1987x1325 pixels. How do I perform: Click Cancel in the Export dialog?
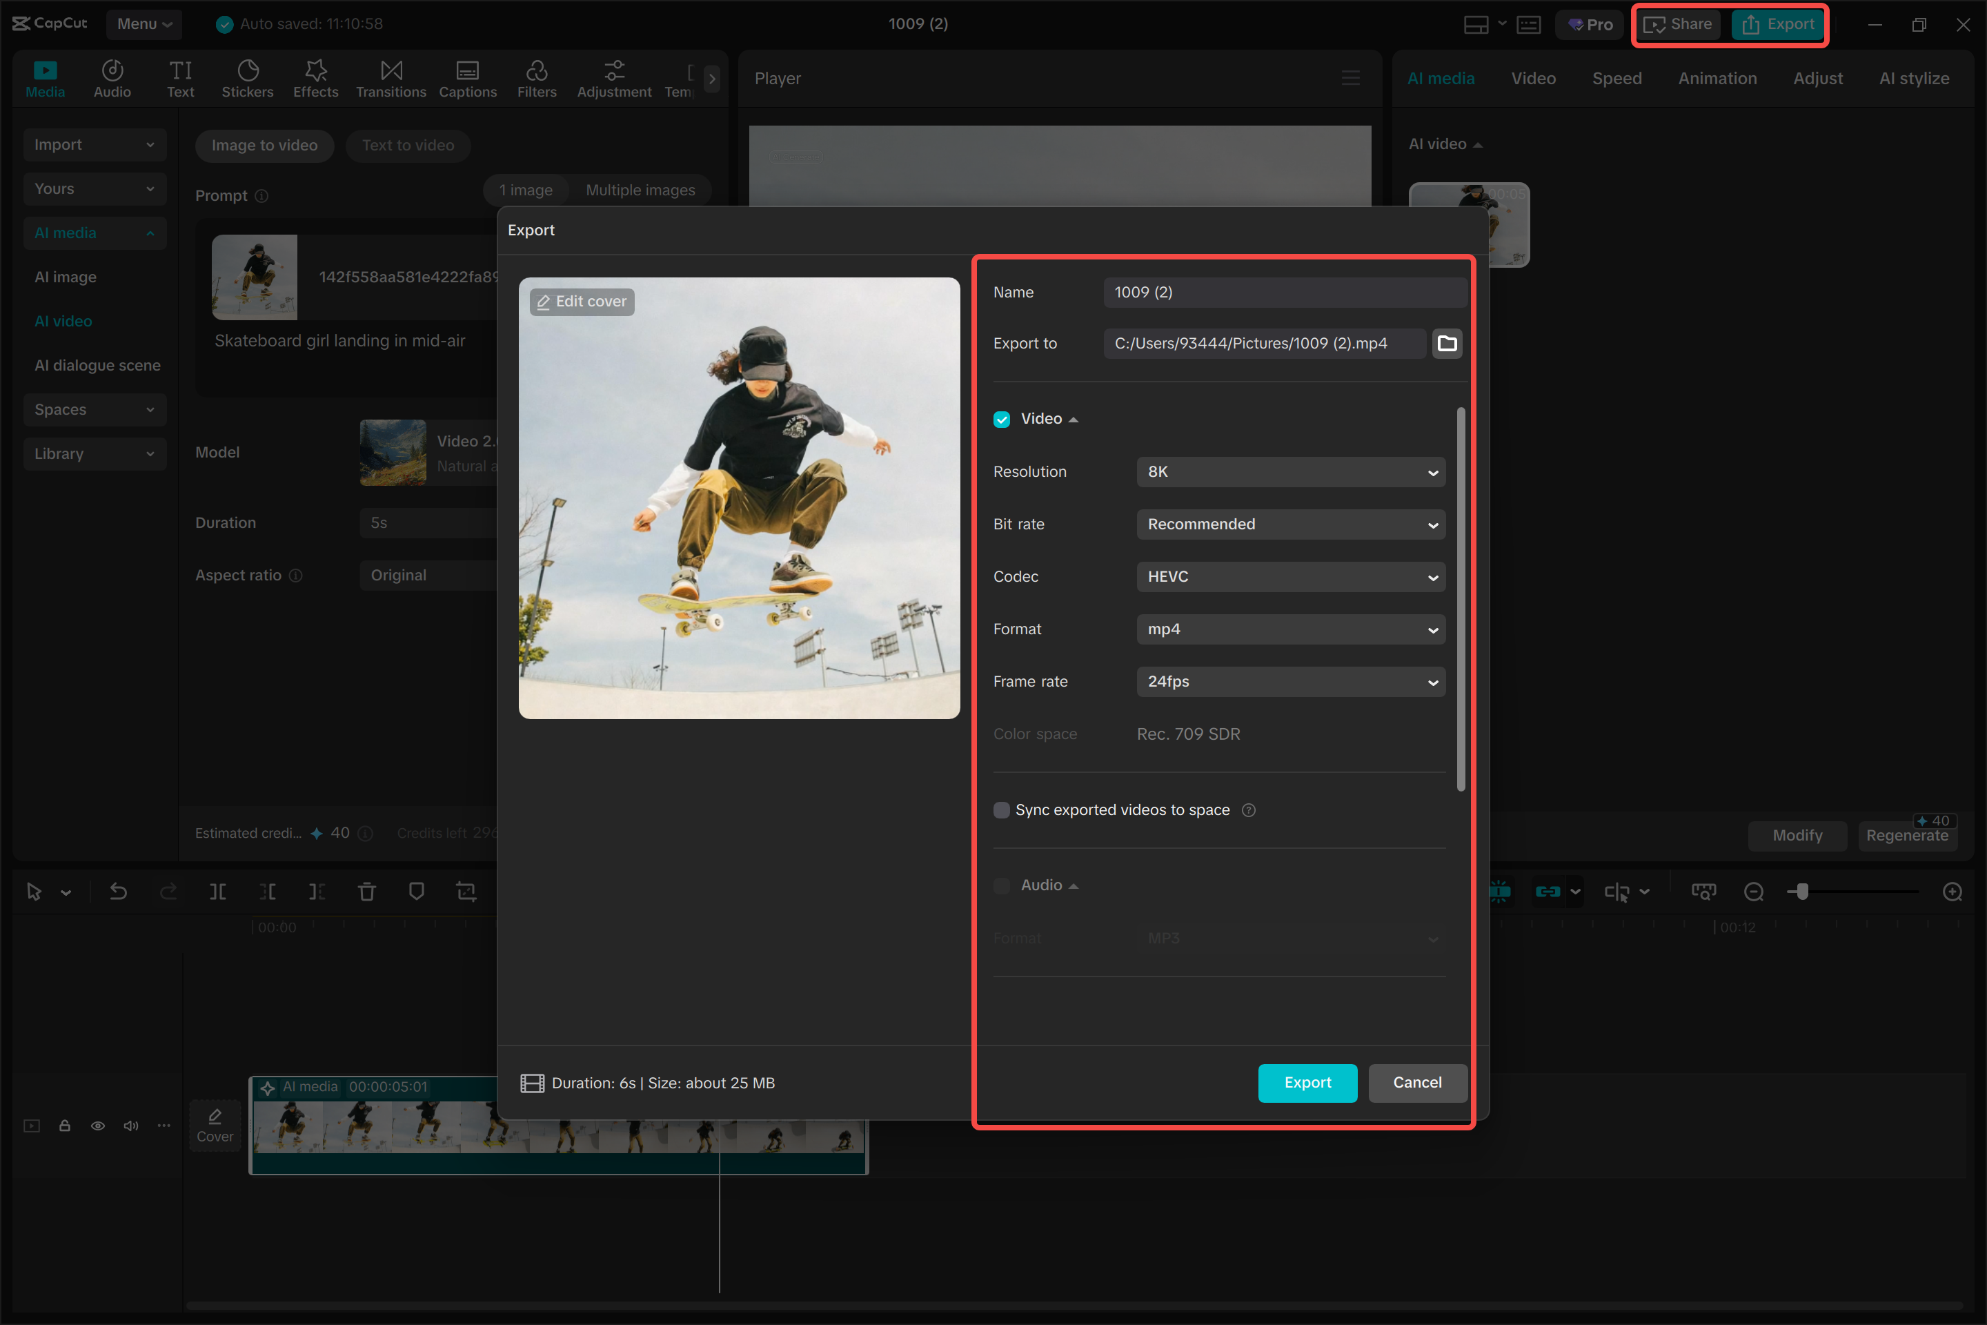click(x=1416, y=1083)
